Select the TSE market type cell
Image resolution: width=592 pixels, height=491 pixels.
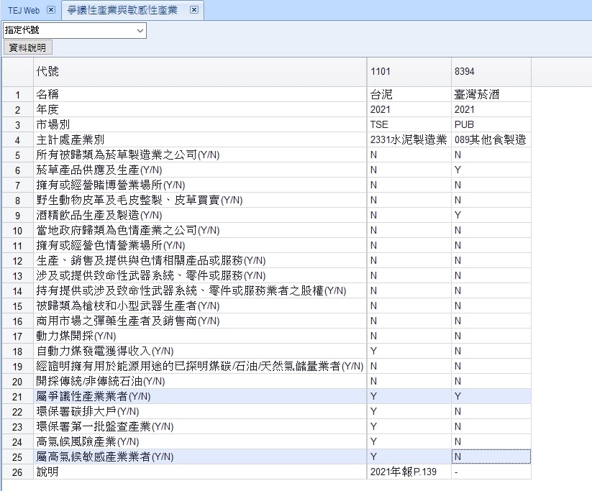[409, 124]
